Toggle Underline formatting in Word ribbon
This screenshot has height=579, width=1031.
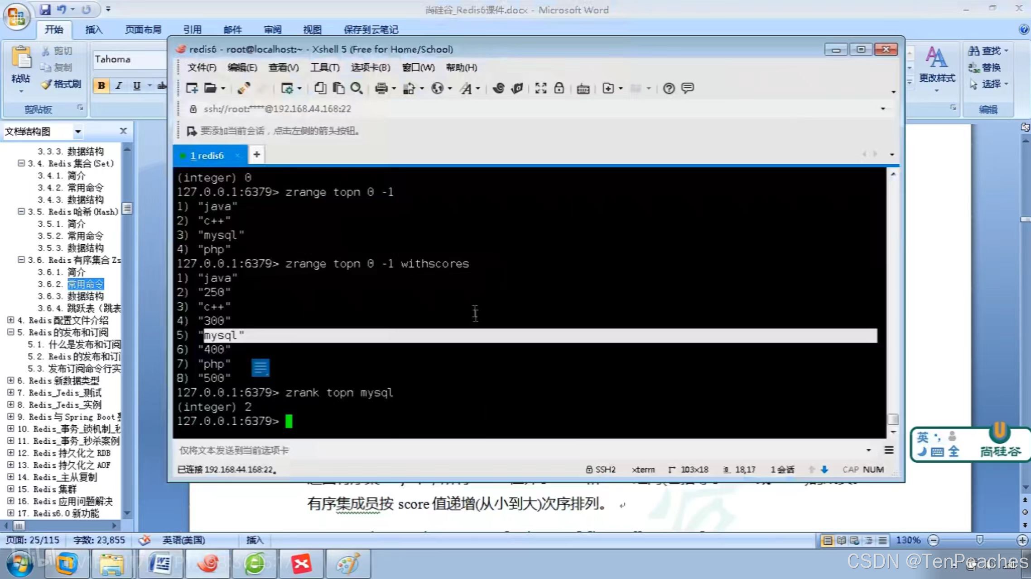pyautogui.click(x=136, y=85)
